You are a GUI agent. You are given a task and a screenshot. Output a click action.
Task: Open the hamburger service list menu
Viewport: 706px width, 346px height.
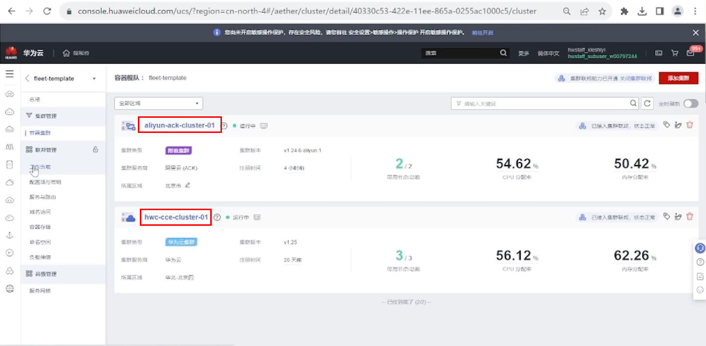pyautogui.click(x=9, y=74)
